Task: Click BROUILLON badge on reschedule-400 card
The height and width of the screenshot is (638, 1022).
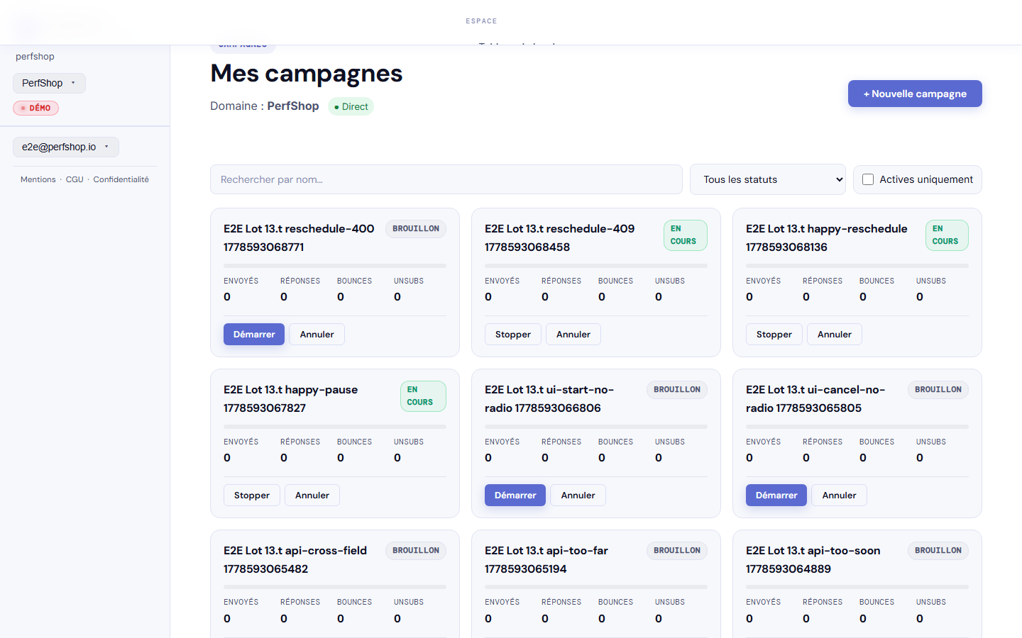Action: click(416, 229)
